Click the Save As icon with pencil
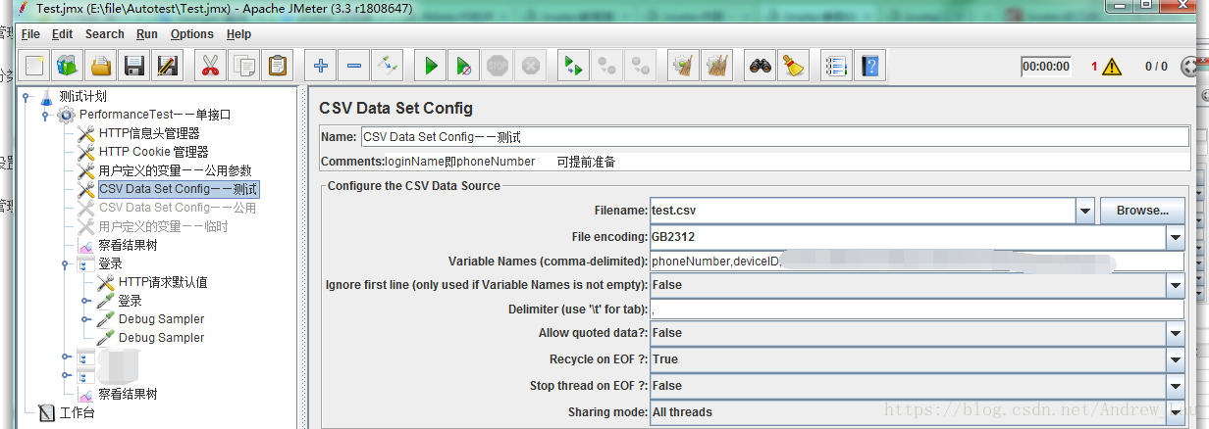This screenshot has width=1209, height=429. coord(168,66)
